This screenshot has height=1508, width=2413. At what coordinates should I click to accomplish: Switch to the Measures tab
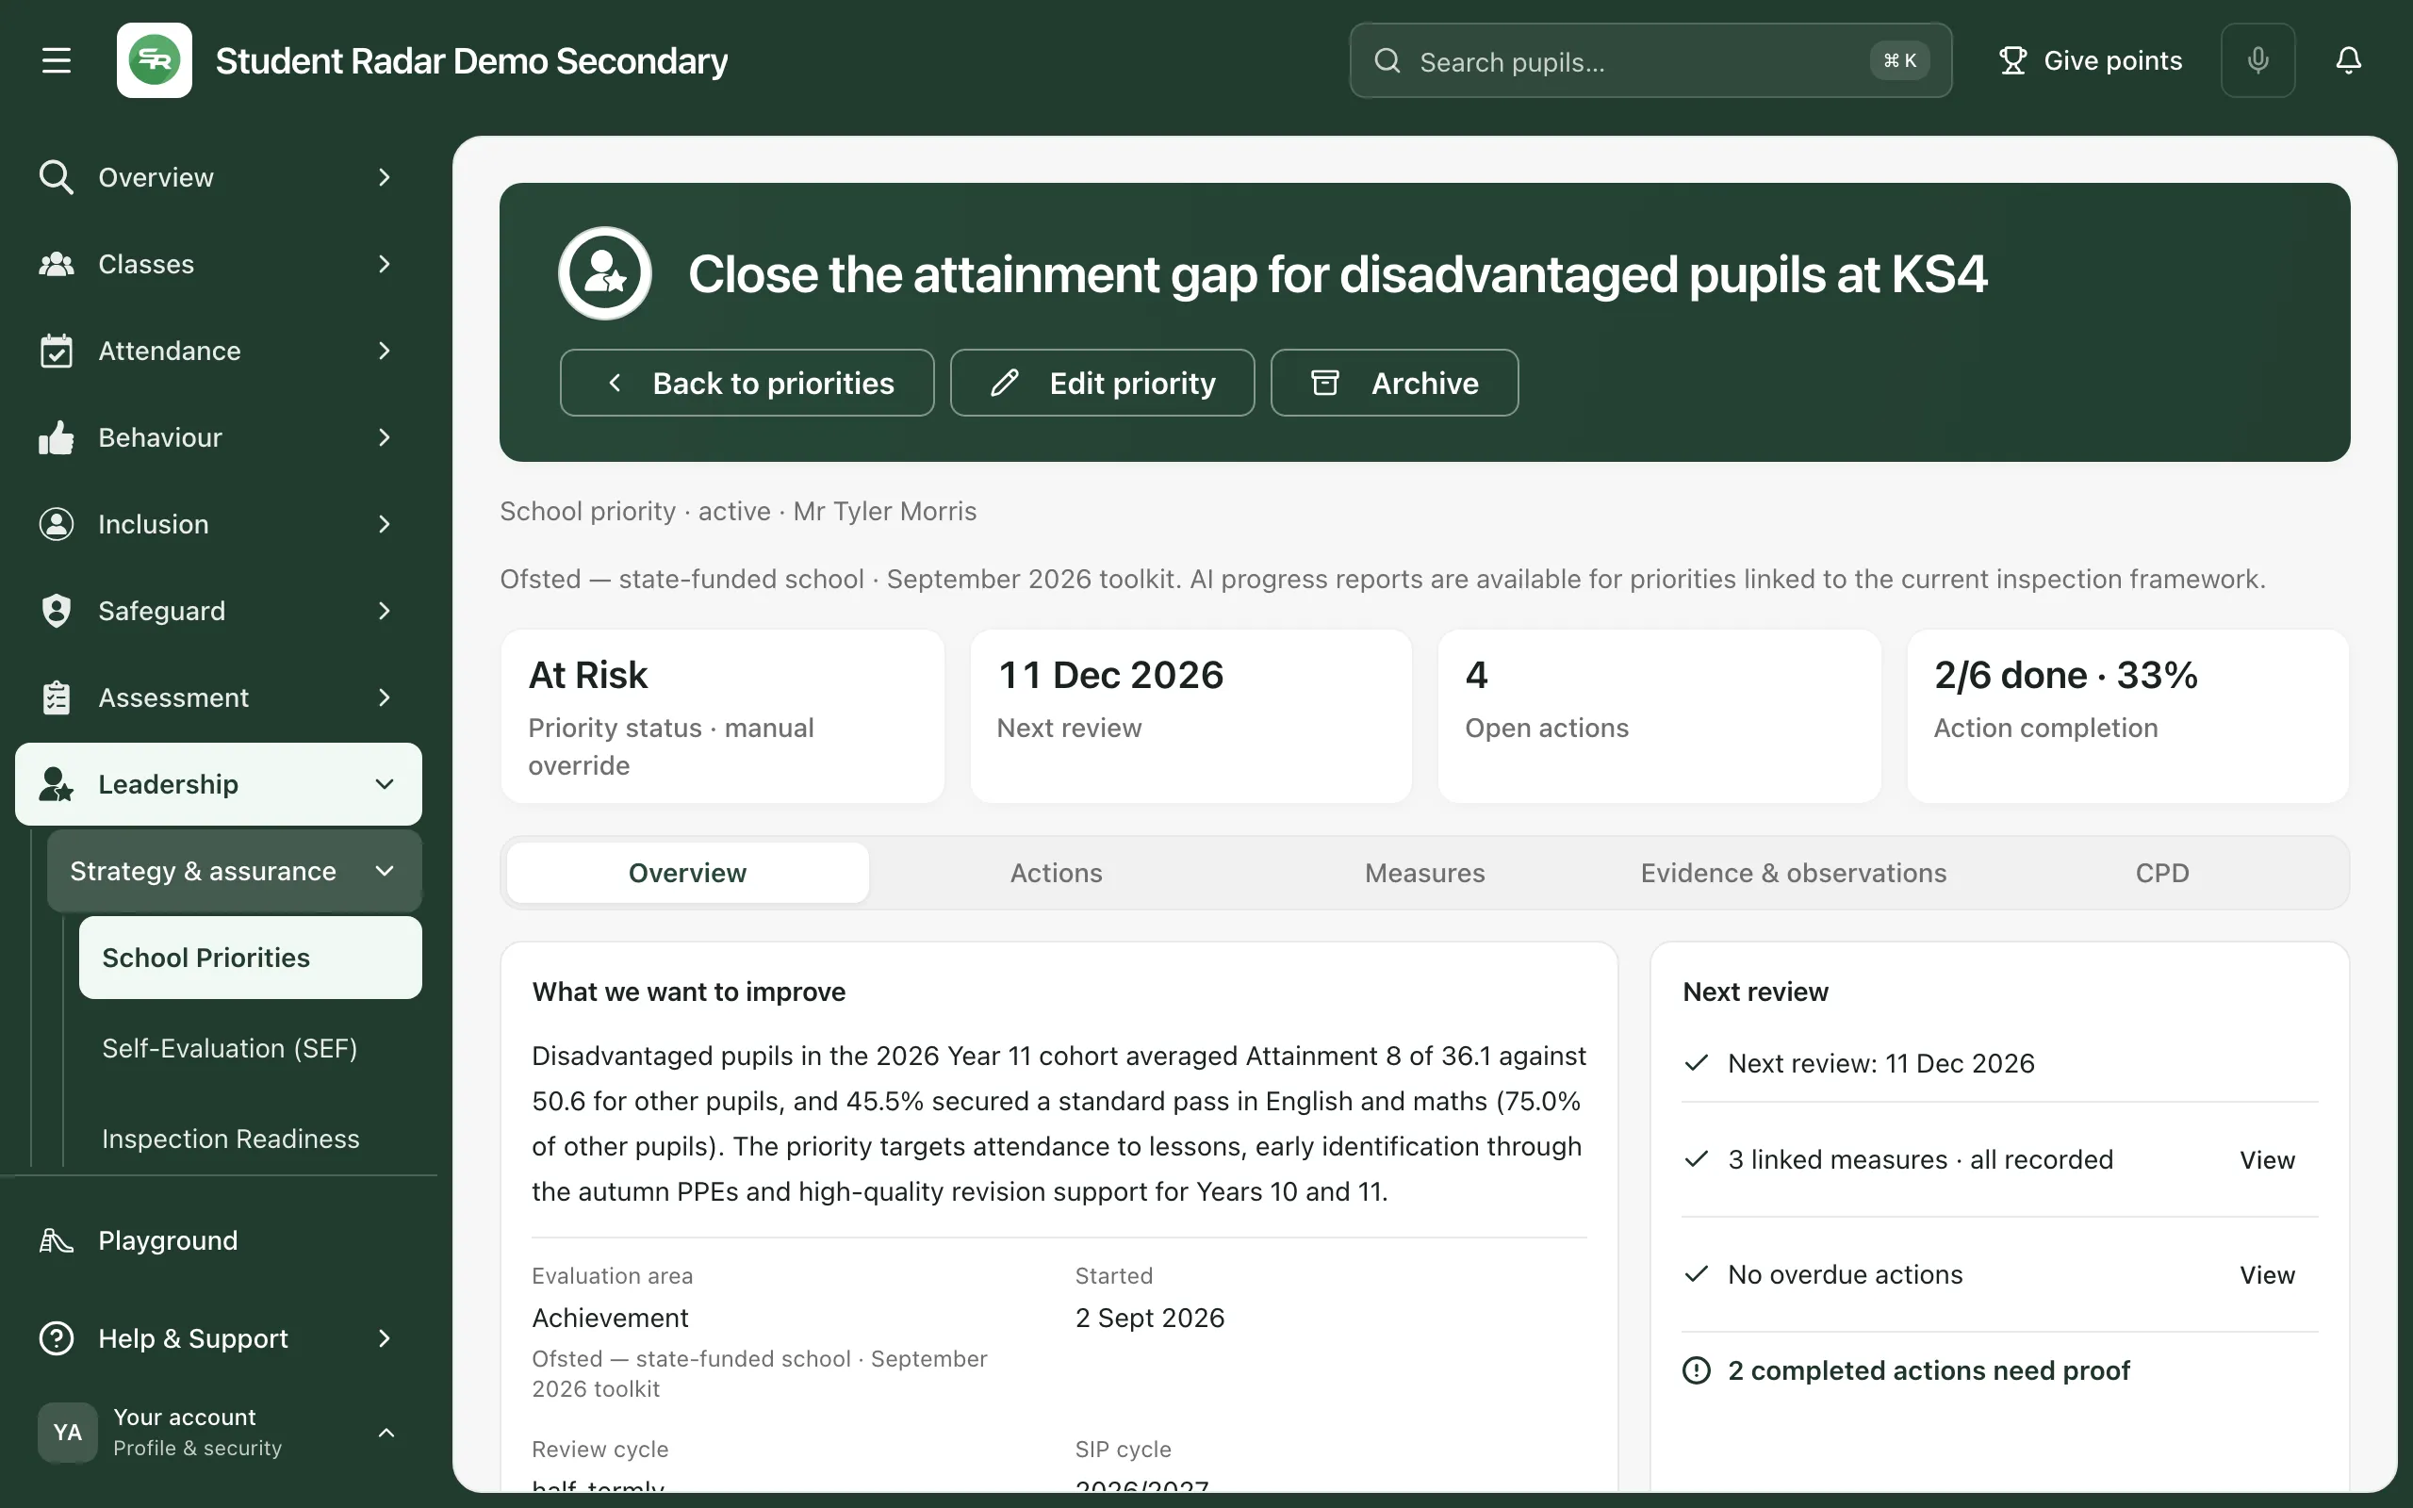tap(1425, 873)
